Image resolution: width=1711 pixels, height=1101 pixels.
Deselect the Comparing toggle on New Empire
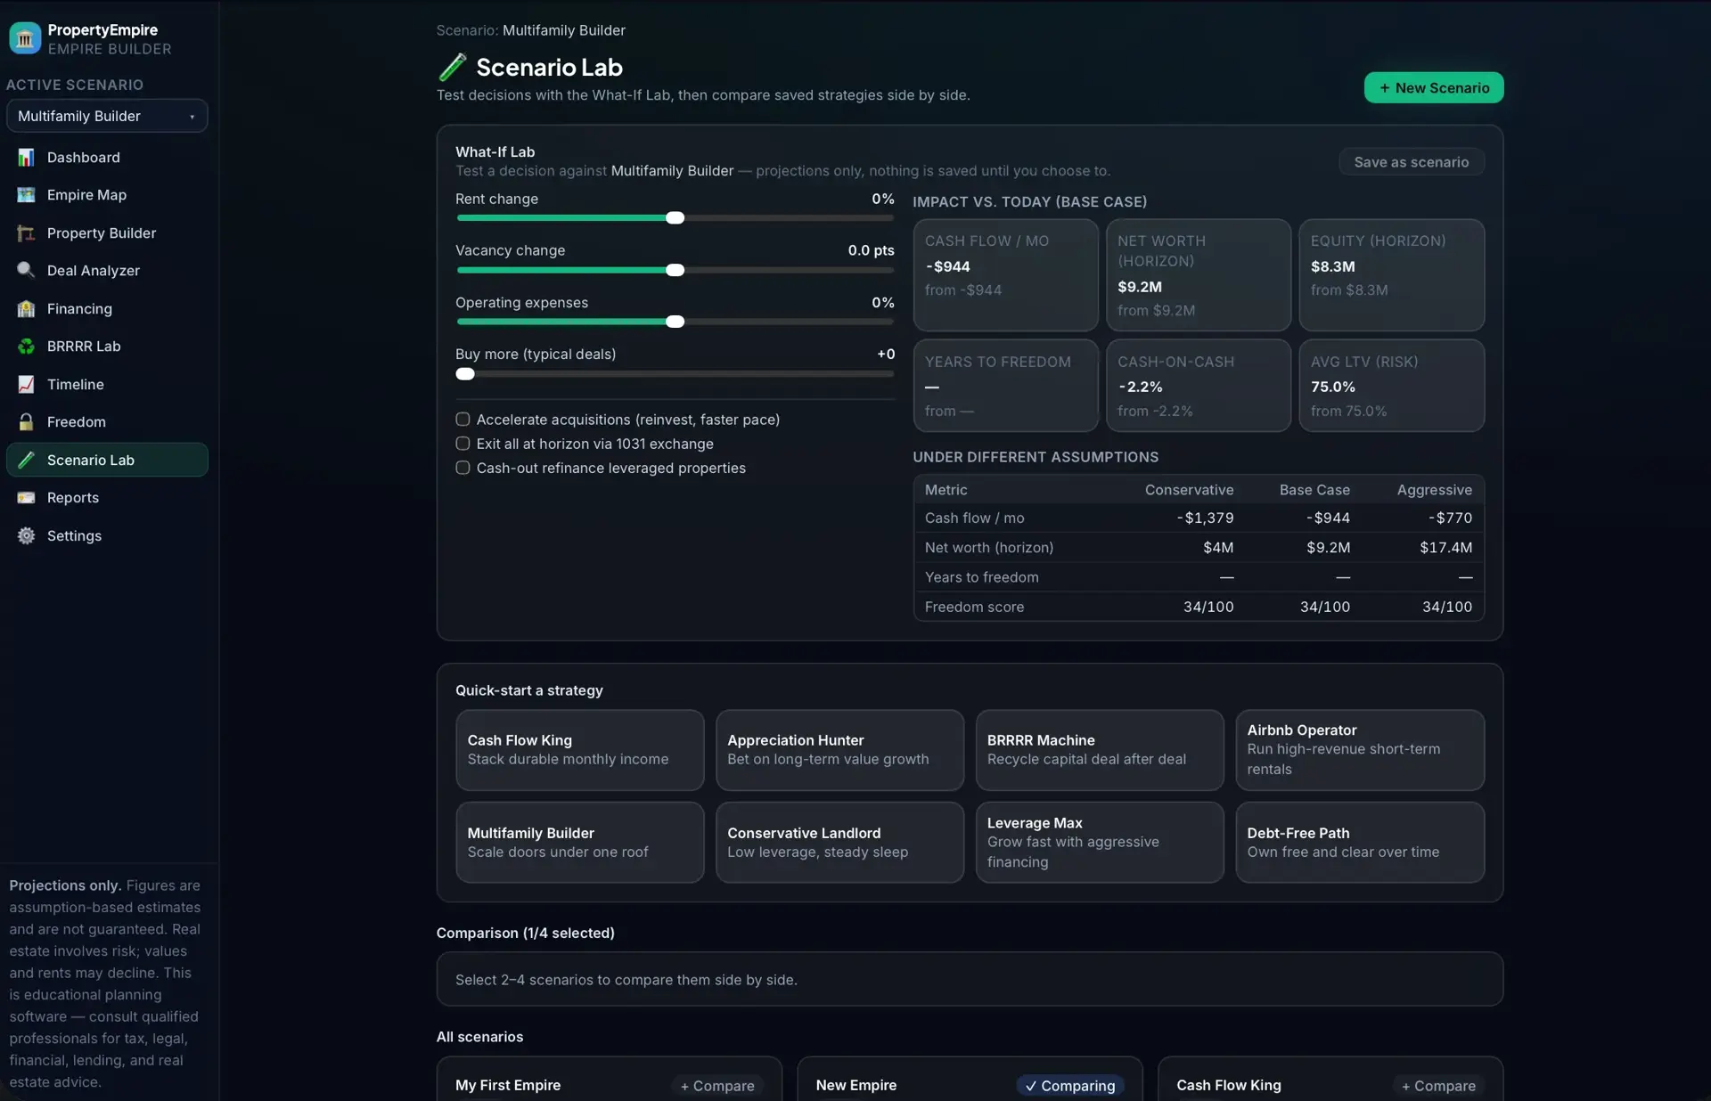point(1070,1086)
